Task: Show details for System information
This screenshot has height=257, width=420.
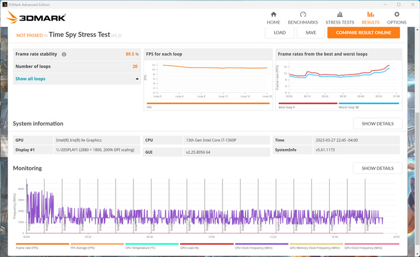Action: point(377,124)
